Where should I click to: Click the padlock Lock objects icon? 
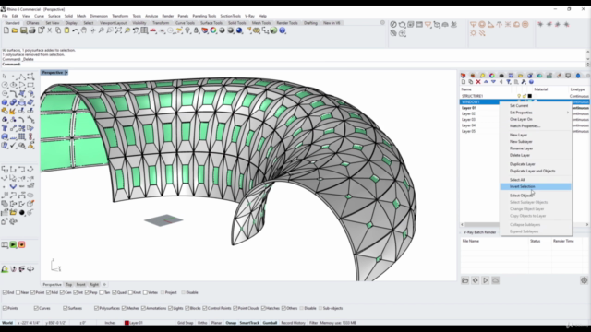(x=196, y=30)
